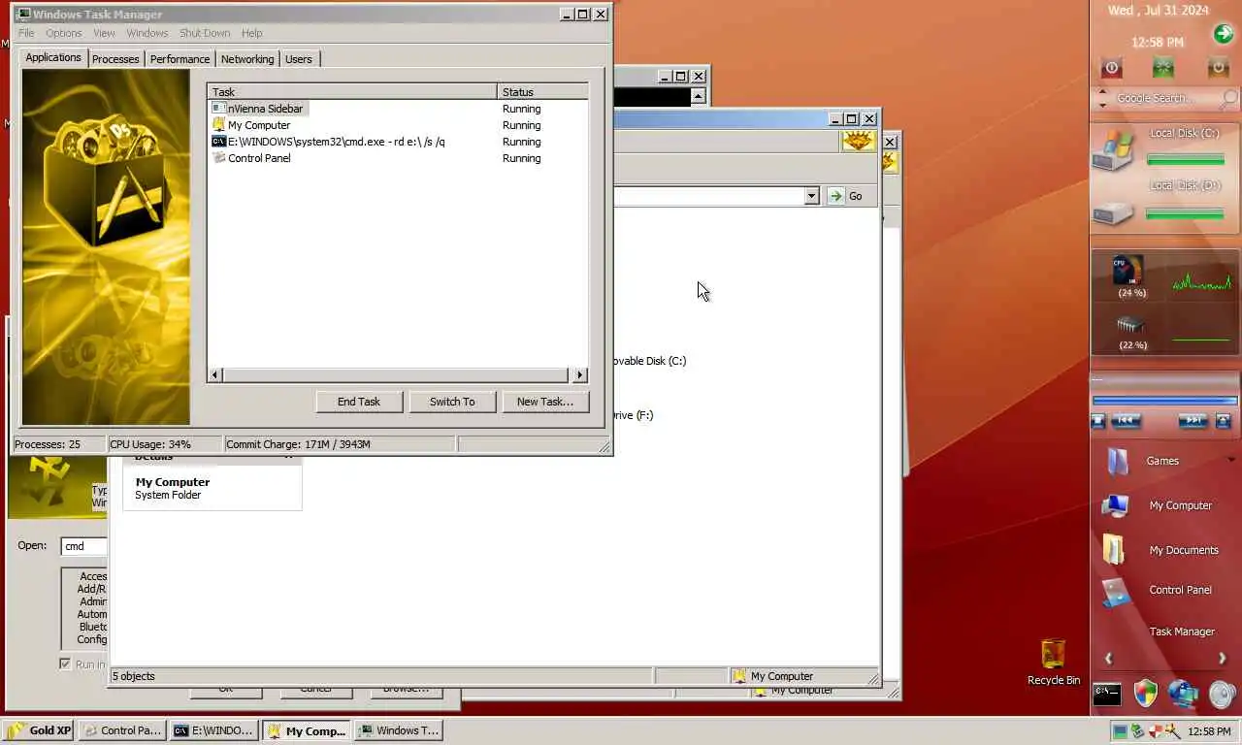1242x745 pixels.
Task: Click the orange standby icon in sidebar
Action: pos(1218,68)
